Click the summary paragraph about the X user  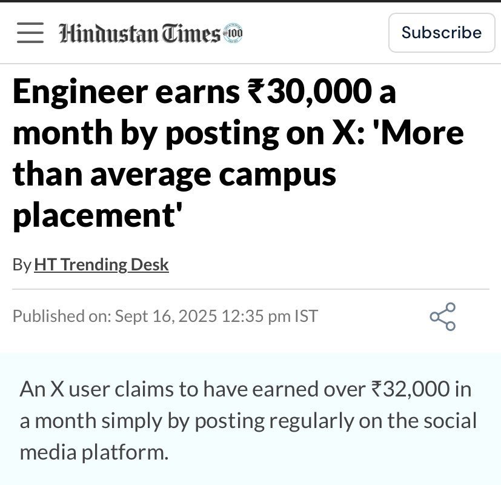[248, 421]
